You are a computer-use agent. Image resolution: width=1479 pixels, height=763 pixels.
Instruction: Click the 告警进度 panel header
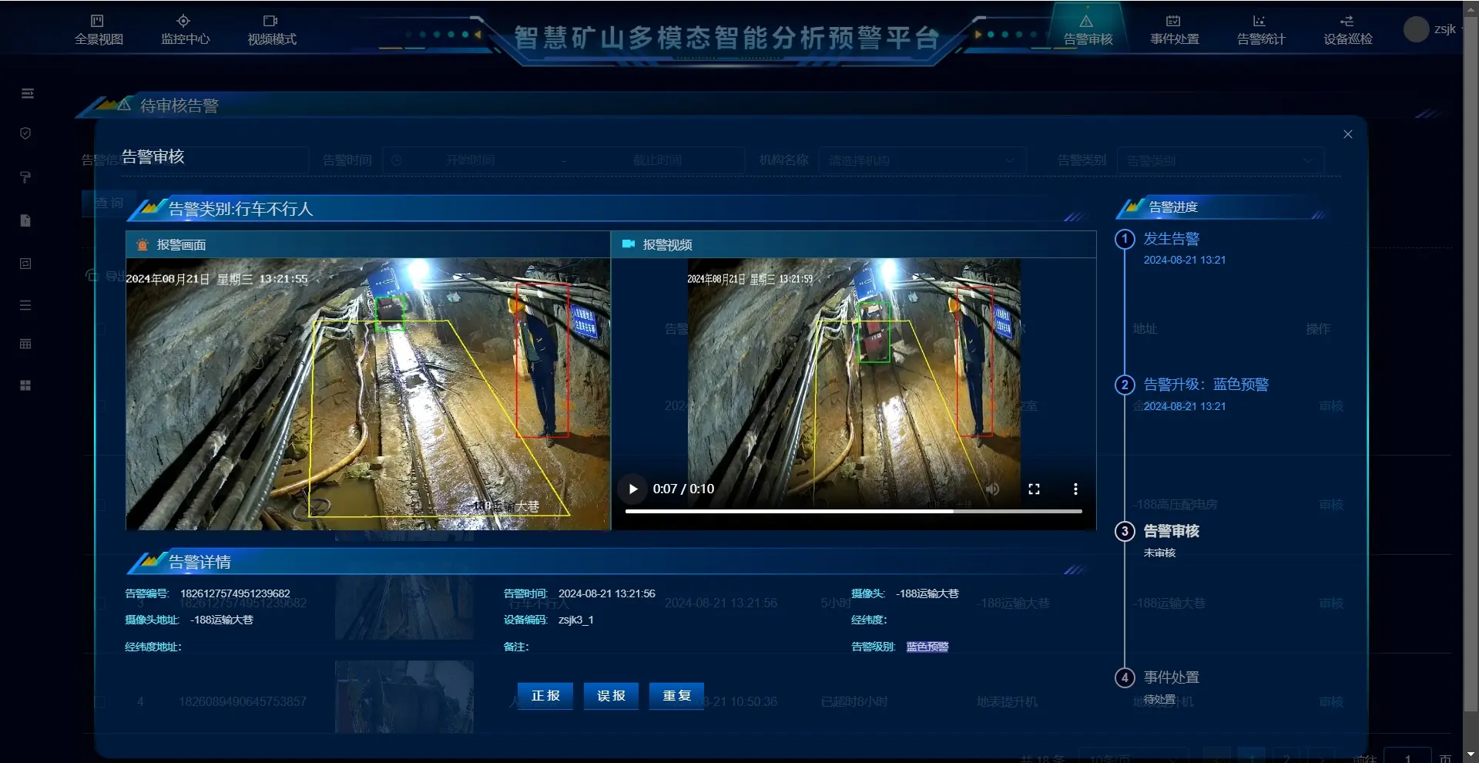click(1173, 207)
